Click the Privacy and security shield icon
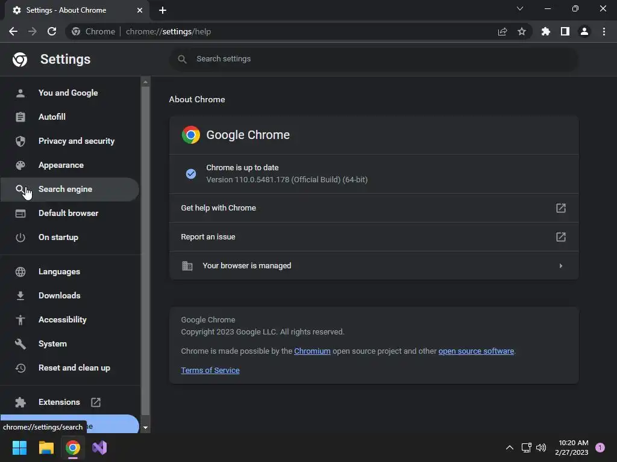Viewport: 617px width, 462px height. pyautogui.click(x=20, y=141)
